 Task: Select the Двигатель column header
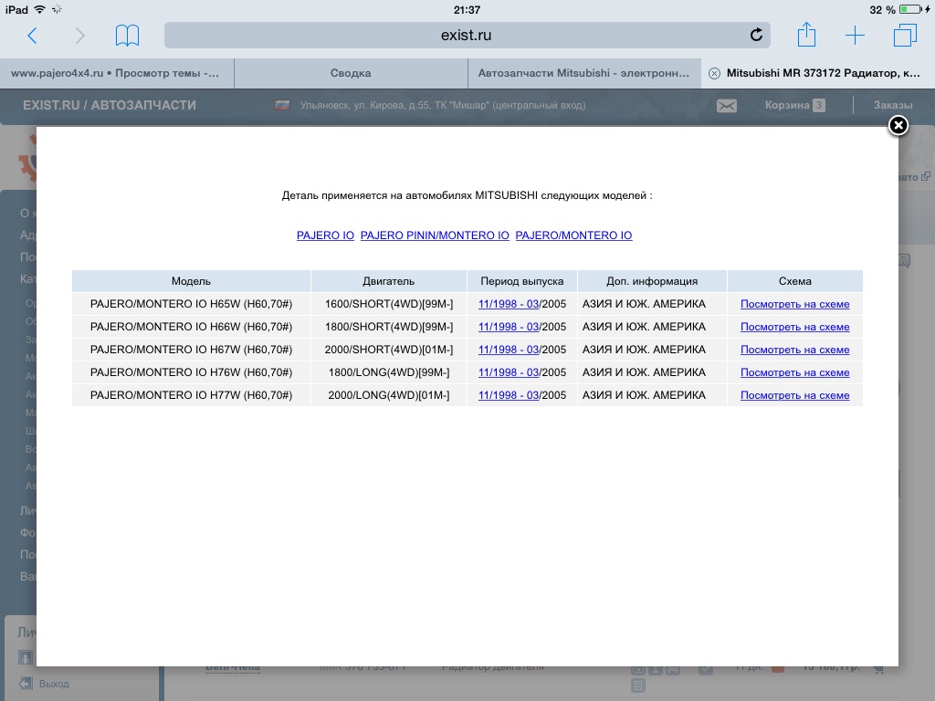(388, 281)
